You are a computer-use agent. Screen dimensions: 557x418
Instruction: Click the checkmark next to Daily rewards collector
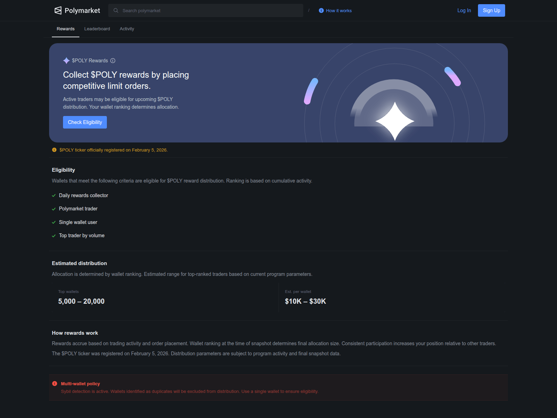click(54, 195)
